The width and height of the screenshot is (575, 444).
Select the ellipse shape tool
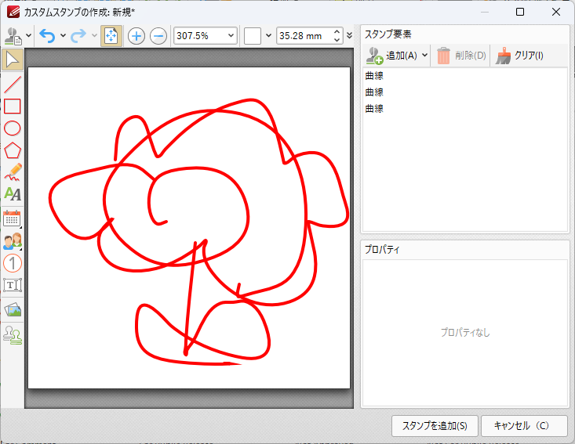(x=13, y=128)
